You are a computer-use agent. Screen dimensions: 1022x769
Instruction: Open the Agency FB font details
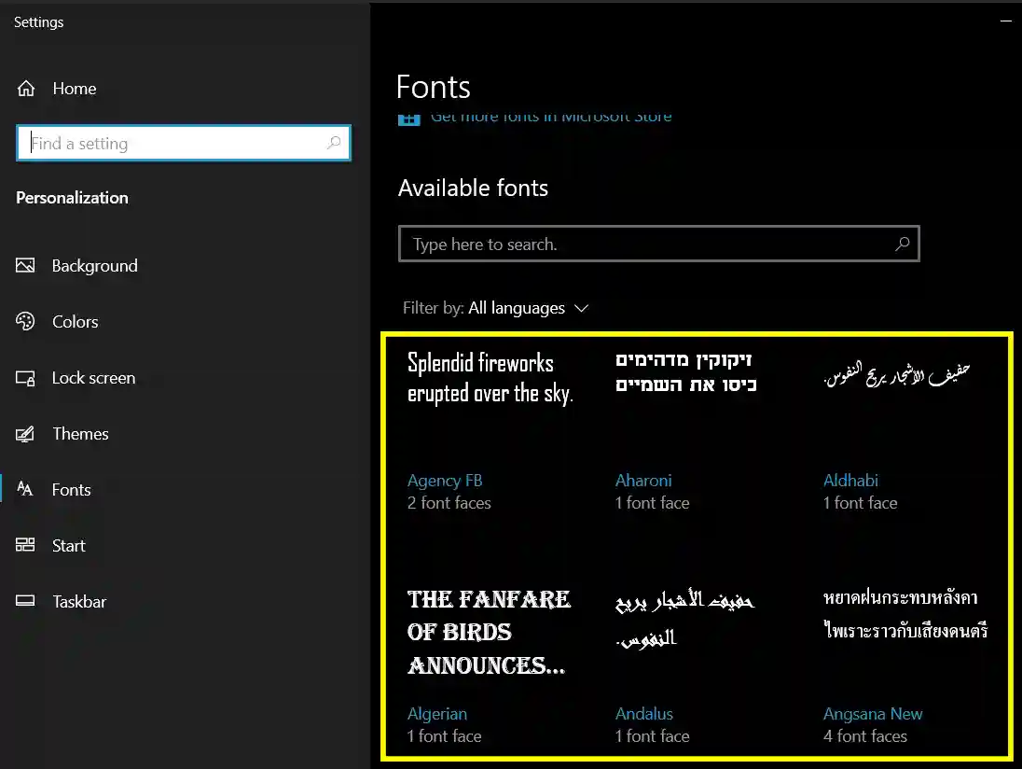(x=445, y=480)
